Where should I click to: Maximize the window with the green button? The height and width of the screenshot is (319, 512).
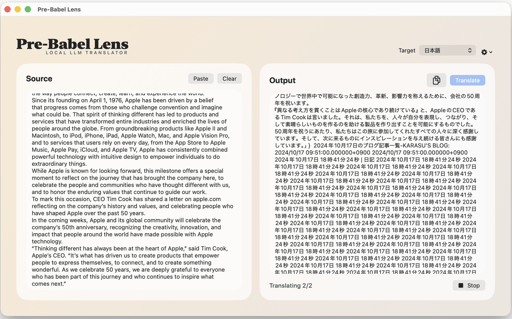[28, 9]
